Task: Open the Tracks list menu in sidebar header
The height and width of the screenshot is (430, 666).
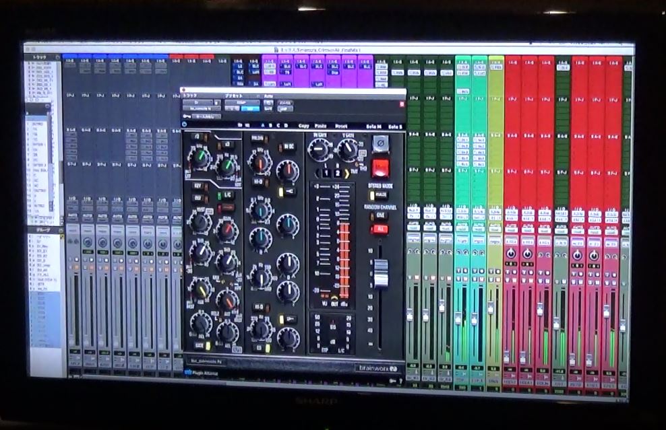Action: [57, 57]
